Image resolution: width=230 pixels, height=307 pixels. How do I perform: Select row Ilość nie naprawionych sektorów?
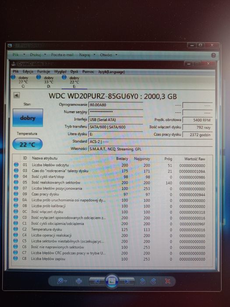point(110,247)
